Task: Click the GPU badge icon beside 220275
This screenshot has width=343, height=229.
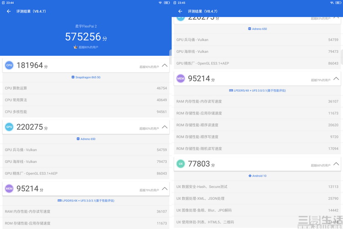Action: pyautogui.click(x=9, y=127)
